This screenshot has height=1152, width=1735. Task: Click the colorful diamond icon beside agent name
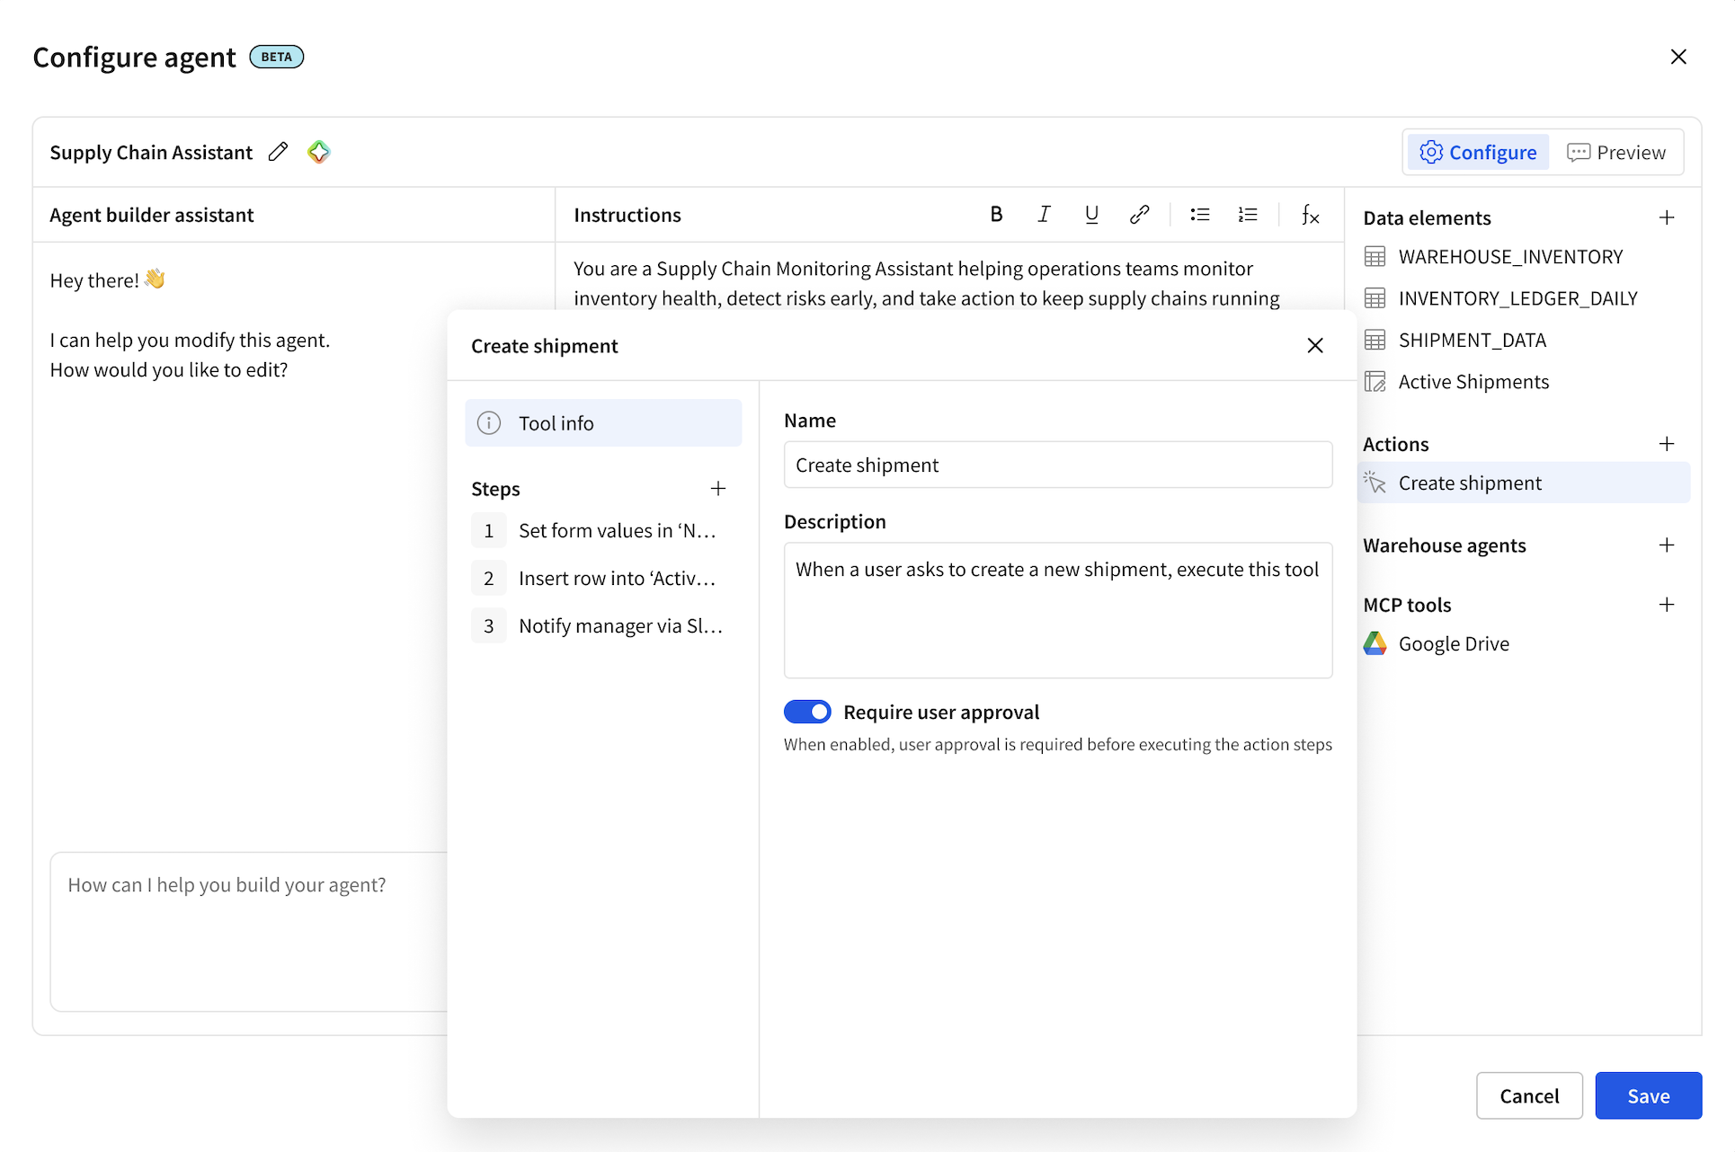pos(318,152)
